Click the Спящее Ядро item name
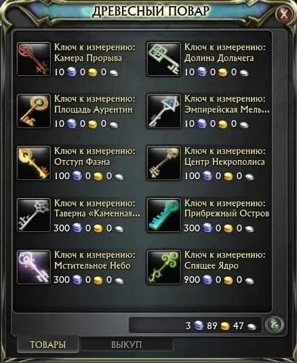The image size is (297, 363). pos(211,266)
